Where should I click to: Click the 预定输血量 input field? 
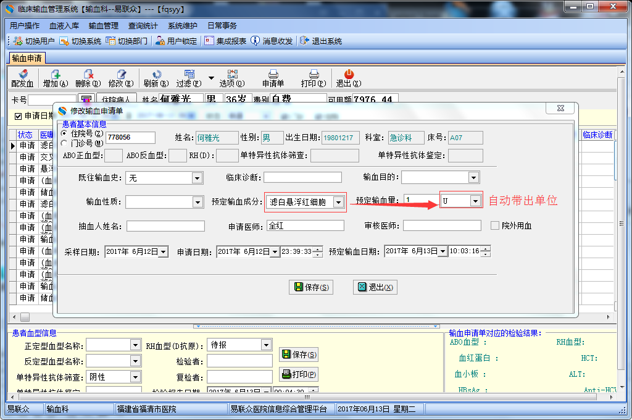422,200
